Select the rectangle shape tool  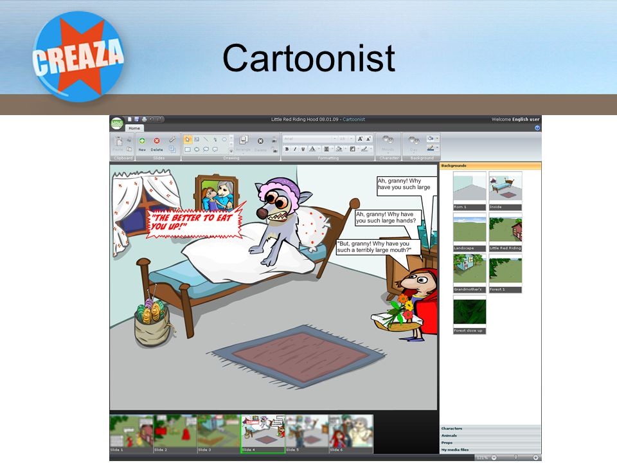pos(187,149)
